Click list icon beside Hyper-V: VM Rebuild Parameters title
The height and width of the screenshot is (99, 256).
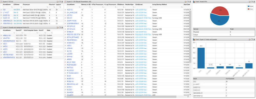coord(65,2)
